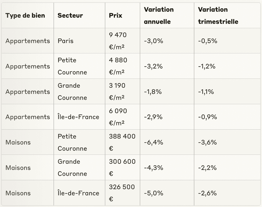Select the "Prix" column header

pyautogui.click(x=115, y=15)
